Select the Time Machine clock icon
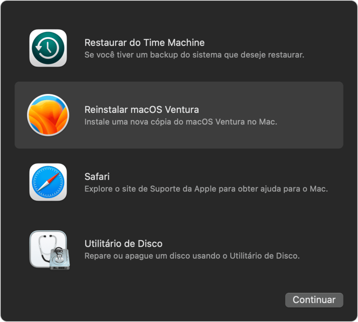Screen dimensions: 358x322 coord(48,48)
